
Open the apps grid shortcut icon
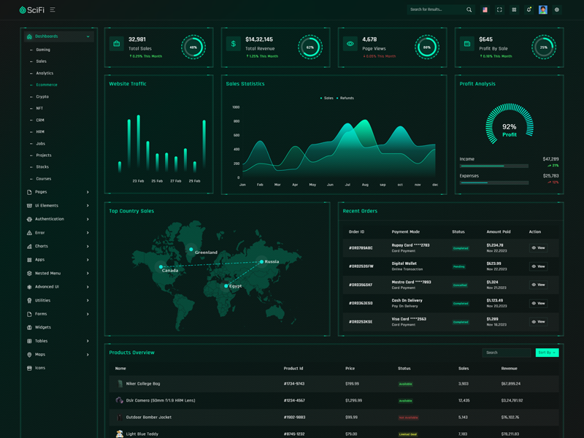click(x=514, y=9)
